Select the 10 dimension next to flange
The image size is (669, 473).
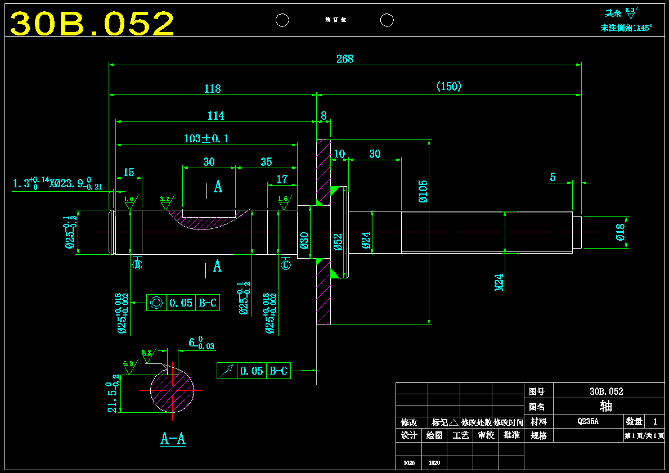pyautogui.click(x=340, y=154)
